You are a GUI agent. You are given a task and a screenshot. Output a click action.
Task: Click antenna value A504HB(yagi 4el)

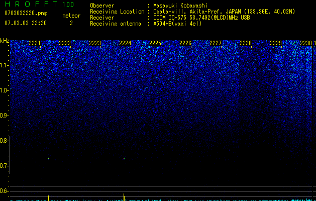pyautogui.click(x=177, y=24)
